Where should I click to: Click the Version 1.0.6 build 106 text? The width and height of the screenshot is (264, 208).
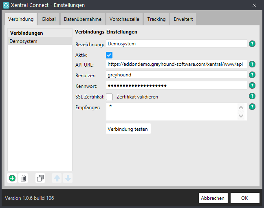[x=29, y=198]
